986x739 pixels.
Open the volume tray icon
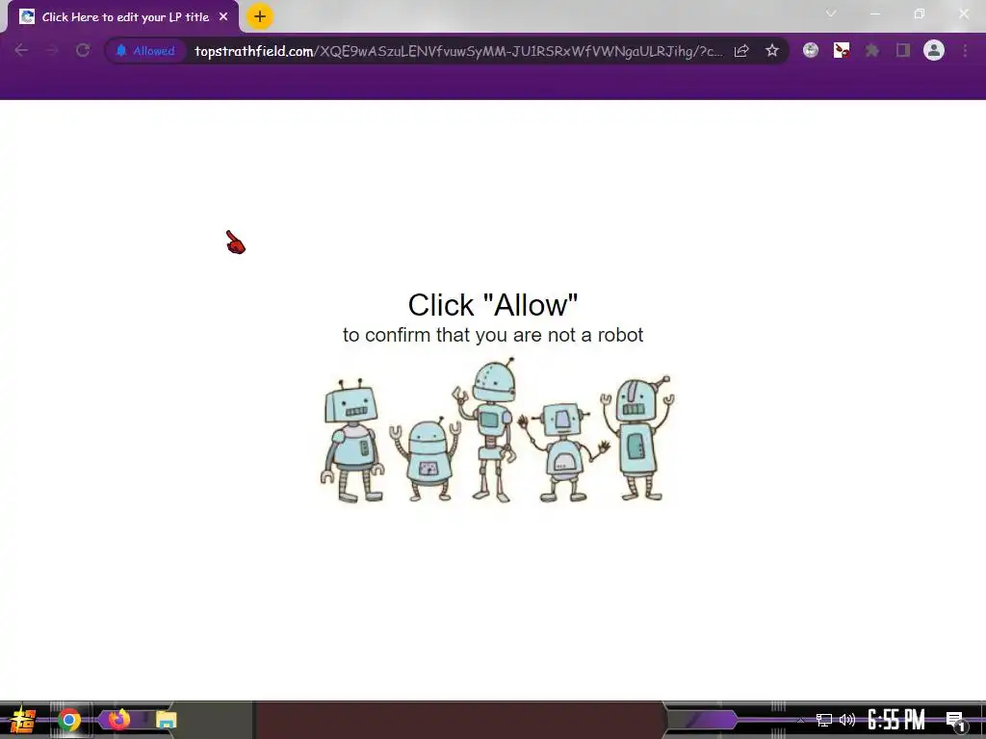point(847,720)
